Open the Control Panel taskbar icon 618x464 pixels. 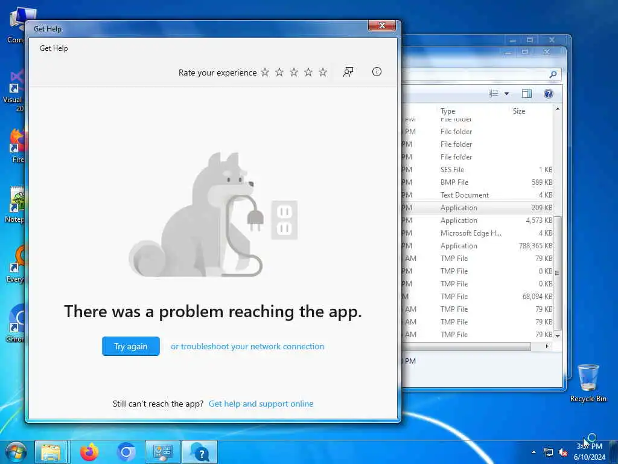point(163,452)
